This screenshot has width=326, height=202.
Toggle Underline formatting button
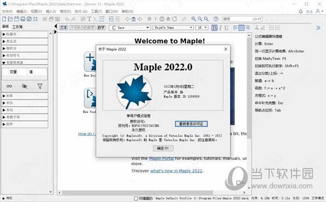pyautogui.click(x=226, y=27)
